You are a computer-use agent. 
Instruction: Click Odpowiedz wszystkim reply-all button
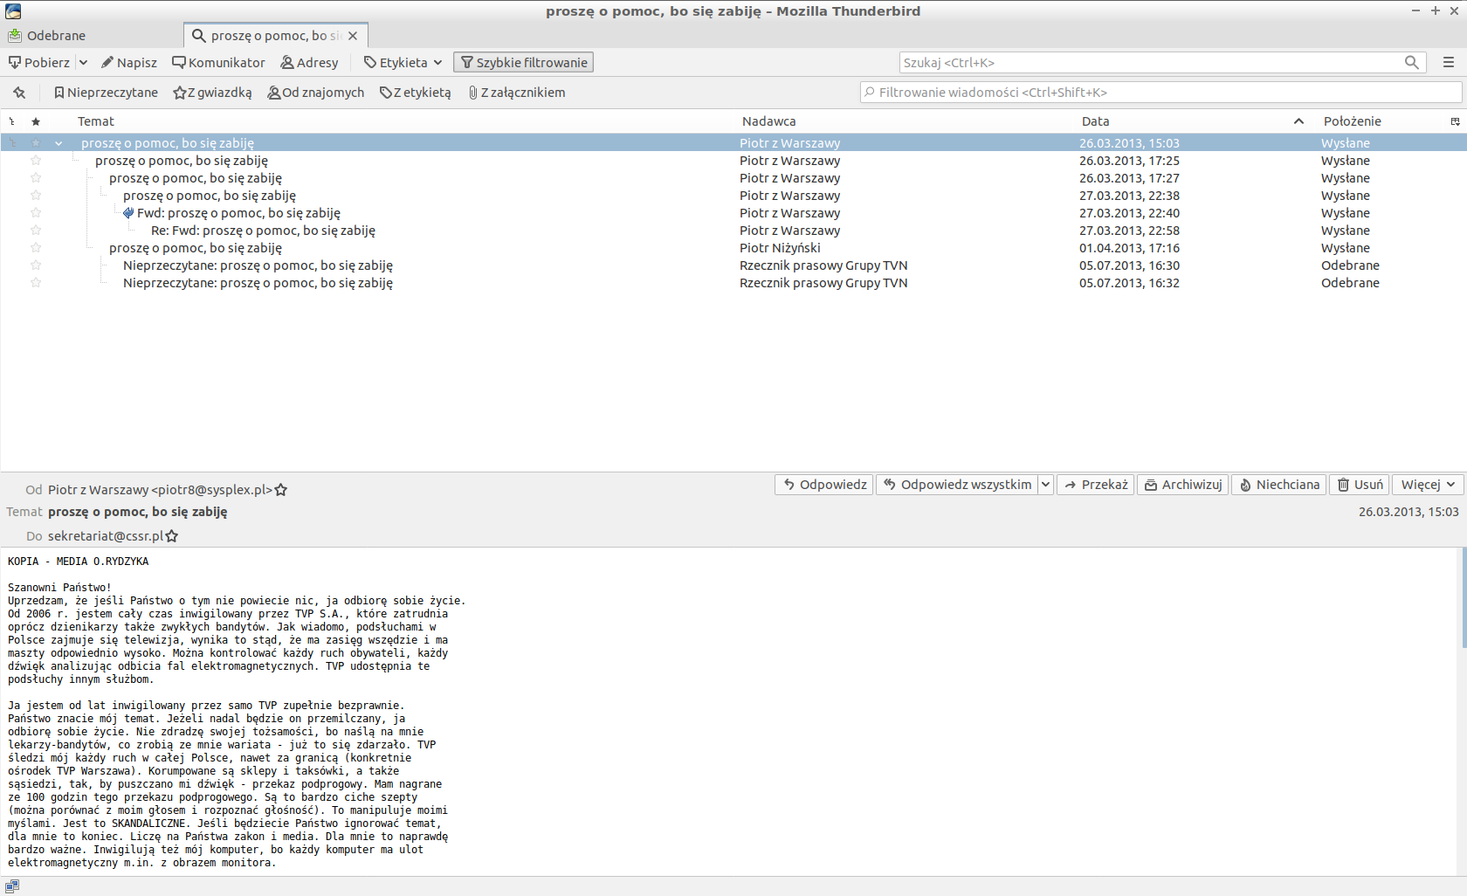click(x=957, y=485)
